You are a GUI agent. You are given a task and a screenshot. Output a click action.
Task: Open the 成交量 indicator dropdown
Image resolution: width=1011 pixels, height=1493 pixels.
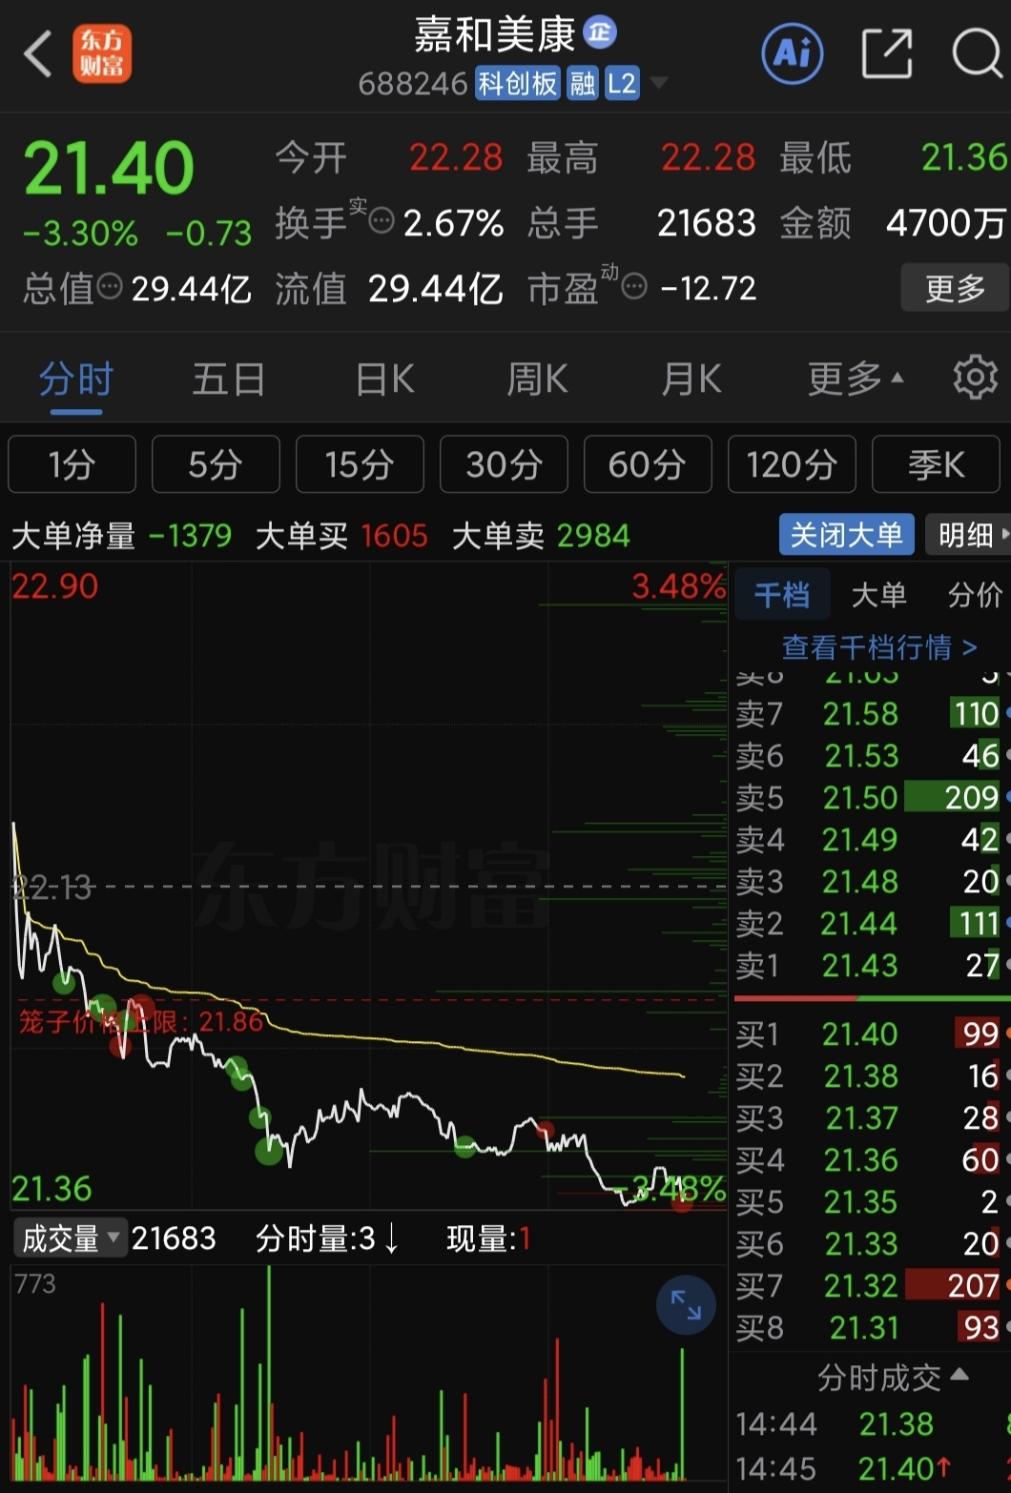coord(70,1238)
